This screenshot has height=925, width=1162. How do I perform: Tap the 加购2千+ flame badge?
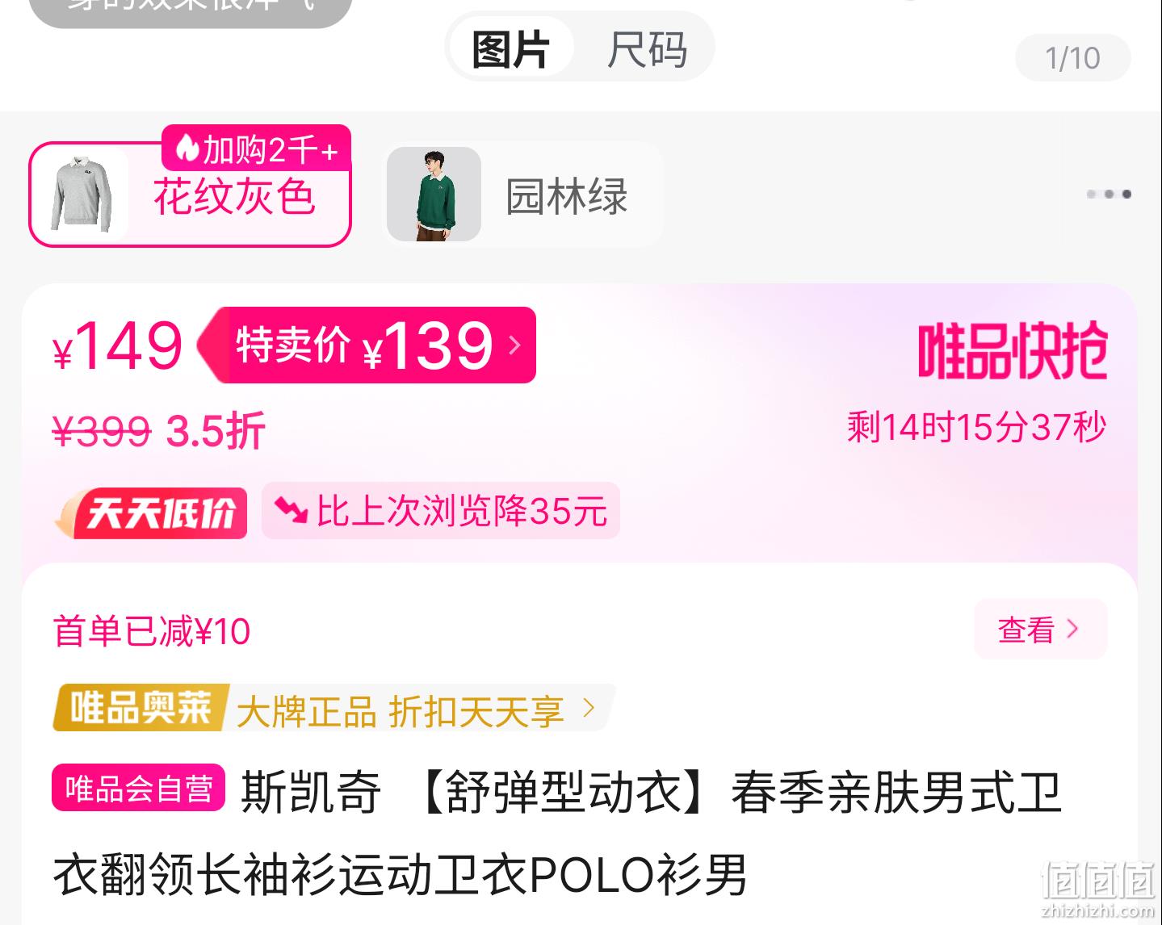pyautogui.click(x=256, y=149)
